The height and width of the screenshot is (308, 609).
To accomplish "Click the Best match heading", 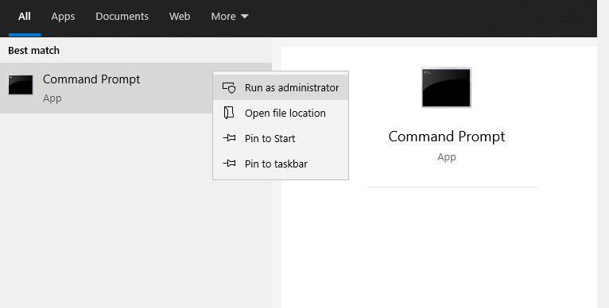I will [x=34, y=51].
